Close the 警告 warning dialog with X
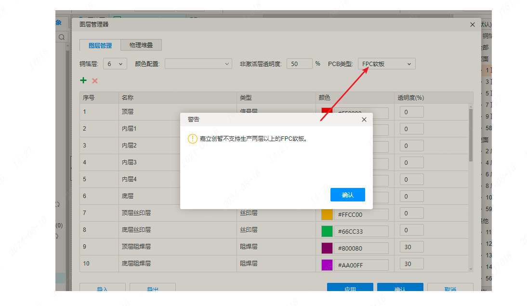This screenshot has height=306, width=527. pos(364,120)
